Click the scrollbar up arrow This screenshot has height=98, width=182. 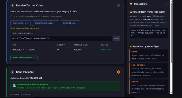(x=171, y=1)
